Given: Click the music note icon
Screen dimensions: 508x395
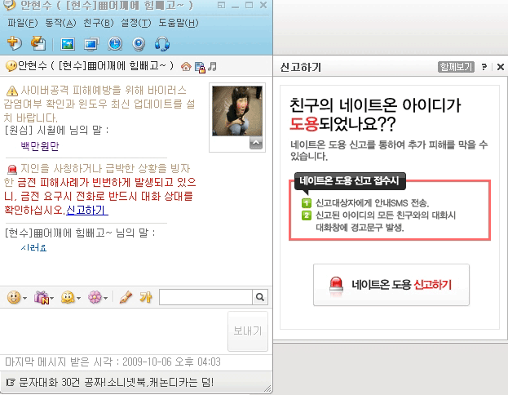Looking at the screenshot, I should coord(212,66).
